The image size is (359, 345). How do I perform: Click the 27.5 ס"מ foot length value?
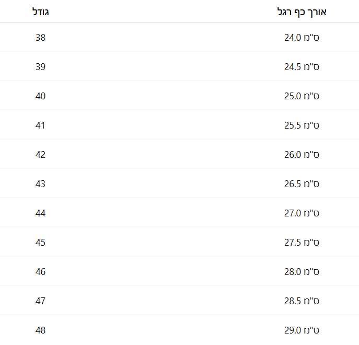[x=302, y=243]
